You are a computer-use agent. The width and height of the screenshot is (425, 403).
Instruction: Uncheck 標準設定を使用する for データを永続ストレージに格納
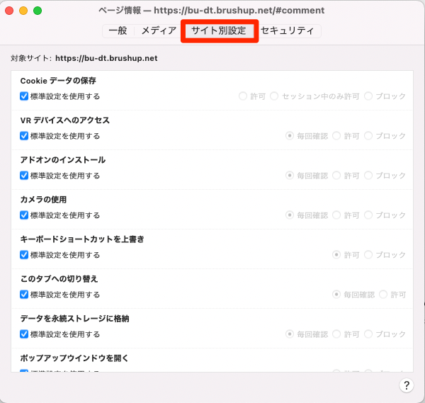(x=25, y=334)
